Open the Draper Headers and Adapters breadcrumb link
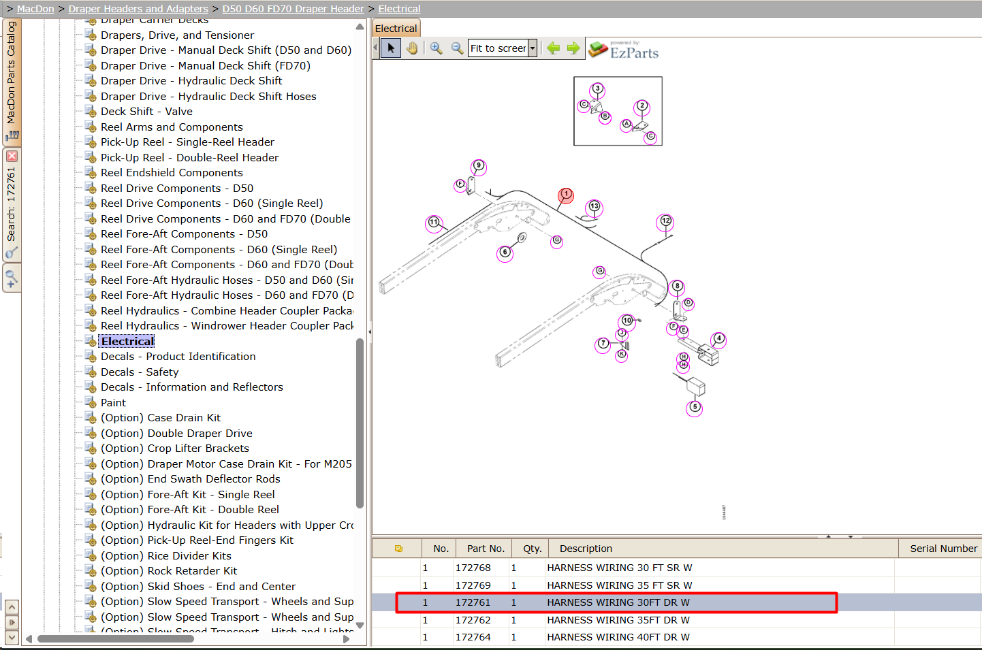The image size is (982, 650). tap(138, 9)
